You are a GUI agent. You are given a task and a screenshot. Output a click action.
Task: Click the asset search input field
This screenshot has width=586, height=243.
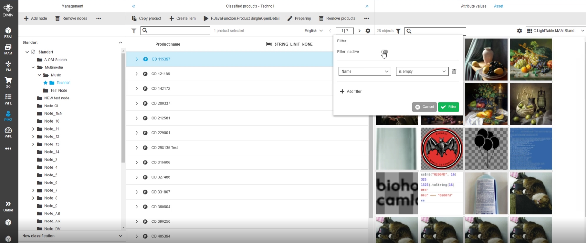point(435,31)
